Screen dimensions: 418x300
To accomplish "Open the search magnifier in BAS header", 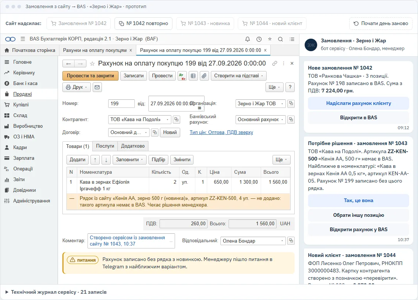I will pos(280,39).
